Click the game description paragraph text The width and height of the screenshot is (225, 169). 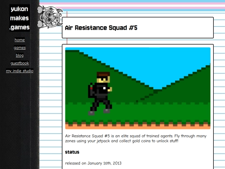click(136, 139)
